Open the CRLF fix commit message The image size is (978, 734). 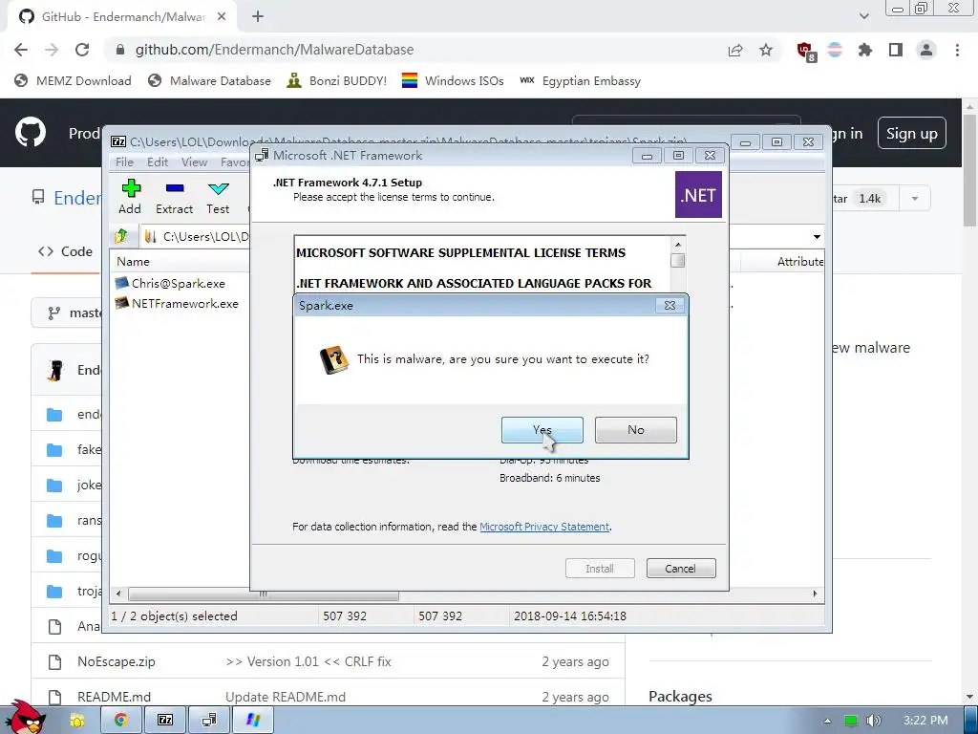coord(308,661)
